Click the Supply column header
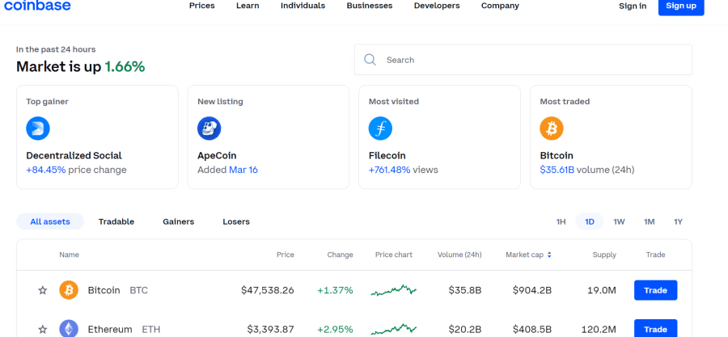The height and width of the screenshot is (337, 728). tap(604, 255)
